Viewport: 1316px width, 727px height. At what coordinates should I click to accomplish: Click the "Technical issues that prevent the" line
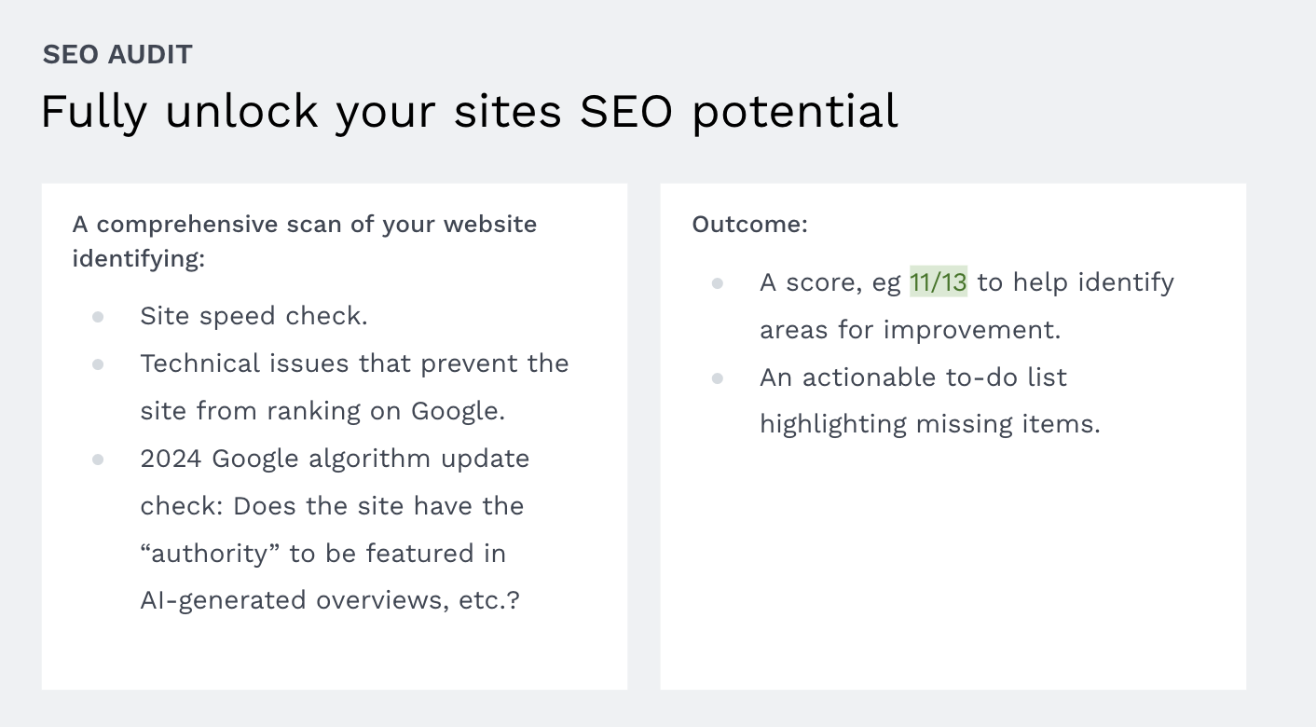pyautogui.click(x=354, y=363)
